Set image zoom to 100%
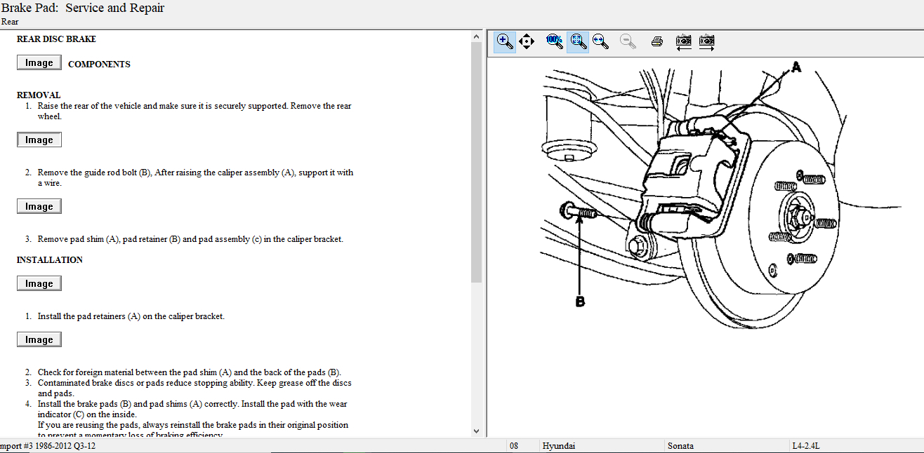This screenshot has width=924, height=453. pyautogui.click(x=554, y=41)
